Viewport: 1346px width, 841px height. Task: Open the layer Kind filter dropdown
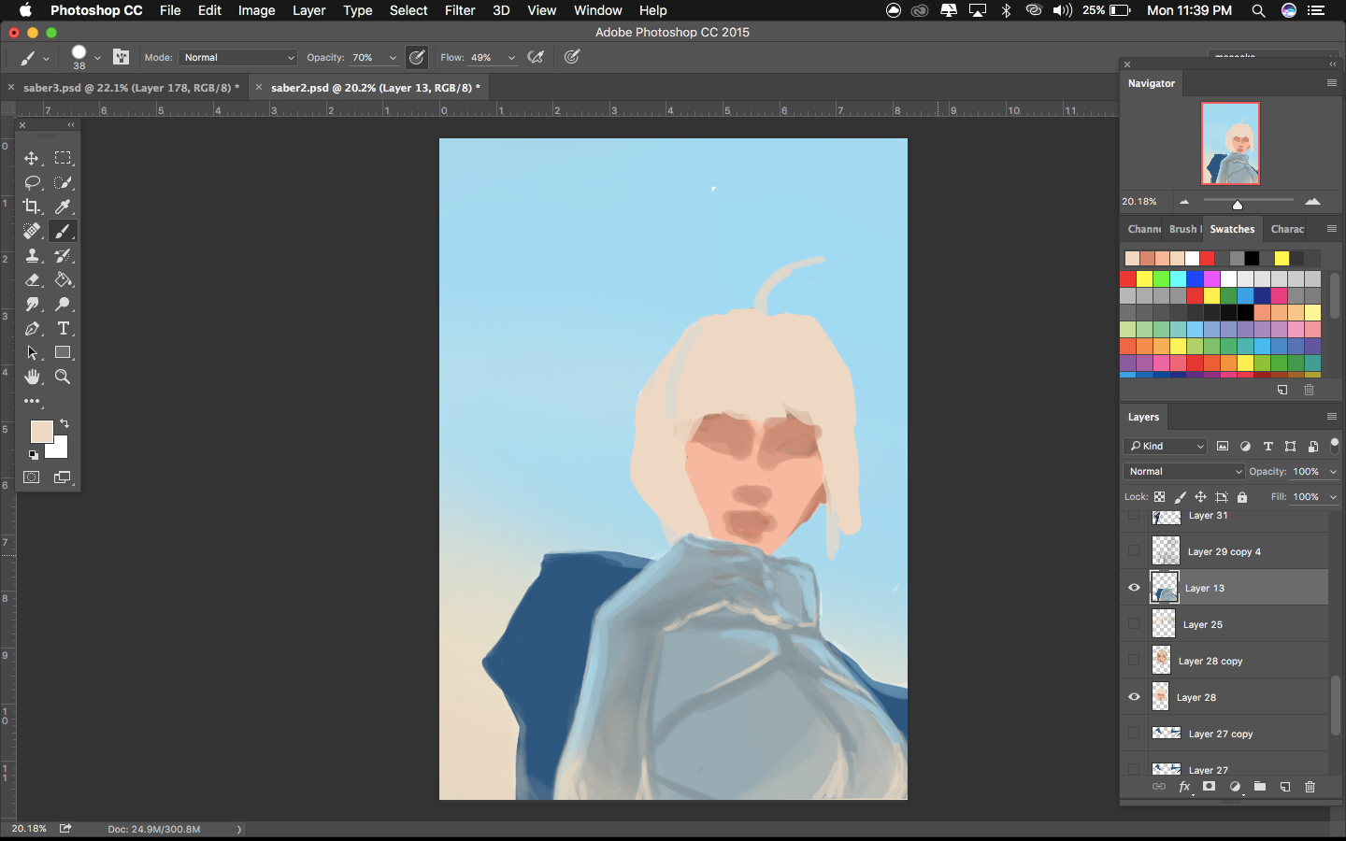coord(1166,447)
